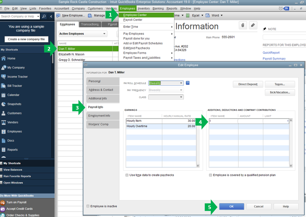The height and width of the screenshot is (217, 306).
Task: Open the QuickReport link
Action: pos(271,53)
